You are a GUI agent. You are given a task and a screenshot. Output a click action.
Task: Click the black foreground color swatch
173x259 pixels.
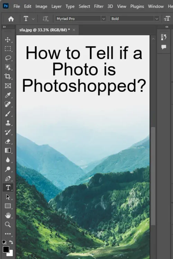point(6,249)
